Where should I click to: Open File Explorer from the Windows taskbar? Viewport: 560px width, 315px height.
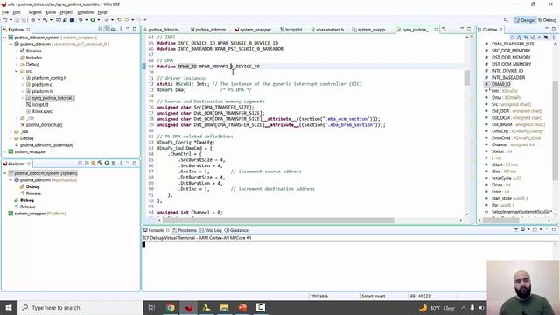[224, 307]
